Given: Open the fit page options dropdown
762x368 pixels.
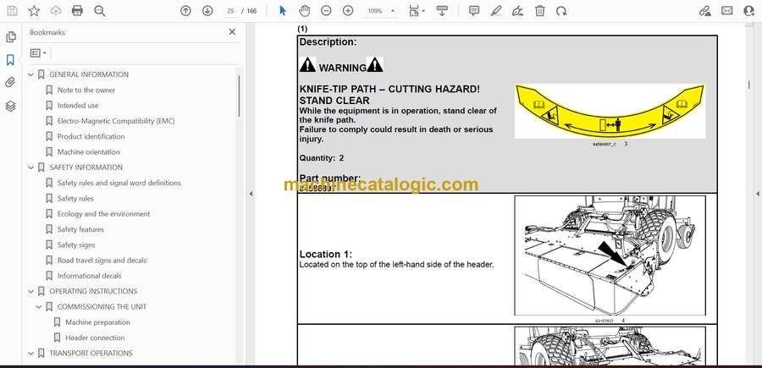Looking at the screenshot, I should tap(417, 11).
